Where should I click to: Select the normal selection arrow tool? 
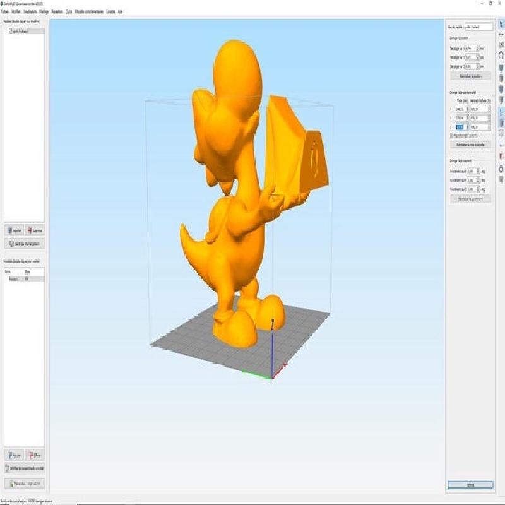501,24
